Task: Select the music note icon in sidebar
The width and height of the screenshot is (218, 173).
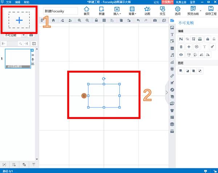Action: [172, 55]
